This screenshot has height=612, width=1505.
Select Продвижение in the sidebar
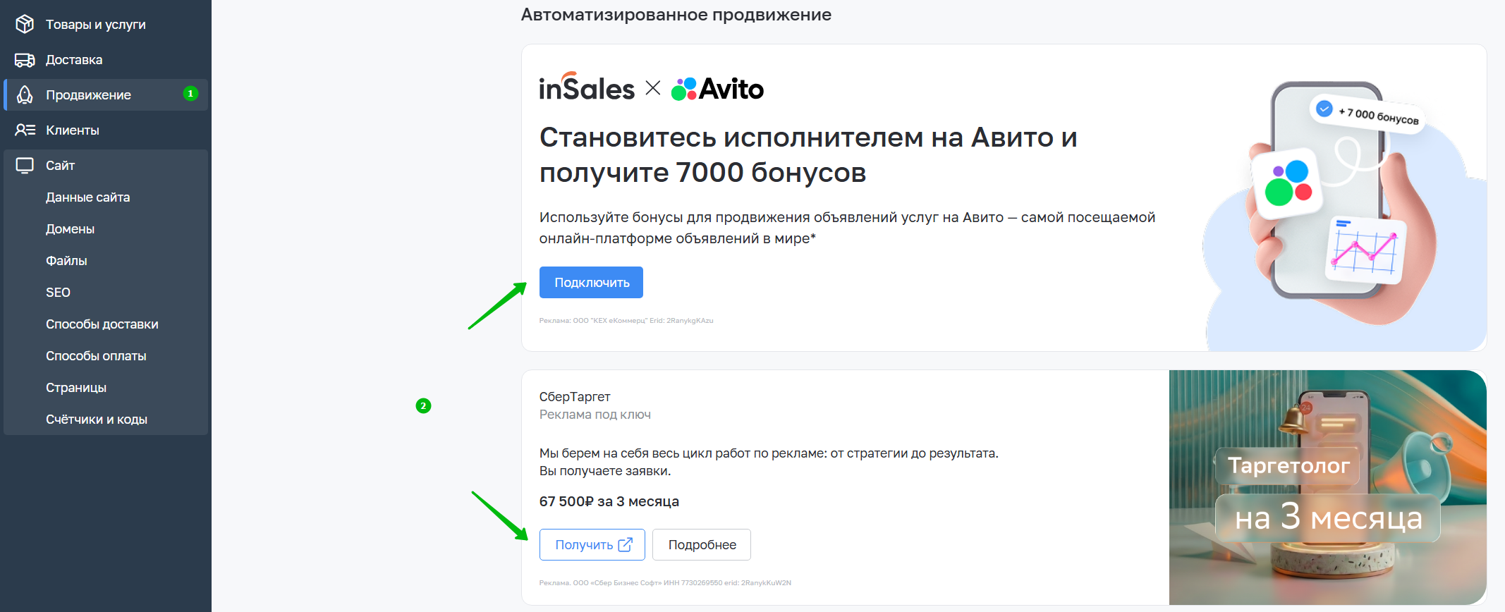point(106,94)
